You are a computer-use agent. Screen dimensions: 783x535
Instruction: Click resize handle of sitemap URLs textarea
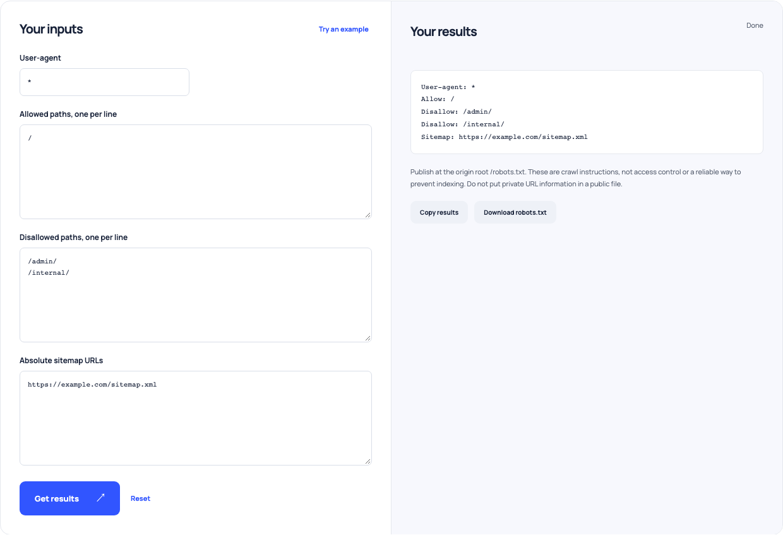click(368, 461)
